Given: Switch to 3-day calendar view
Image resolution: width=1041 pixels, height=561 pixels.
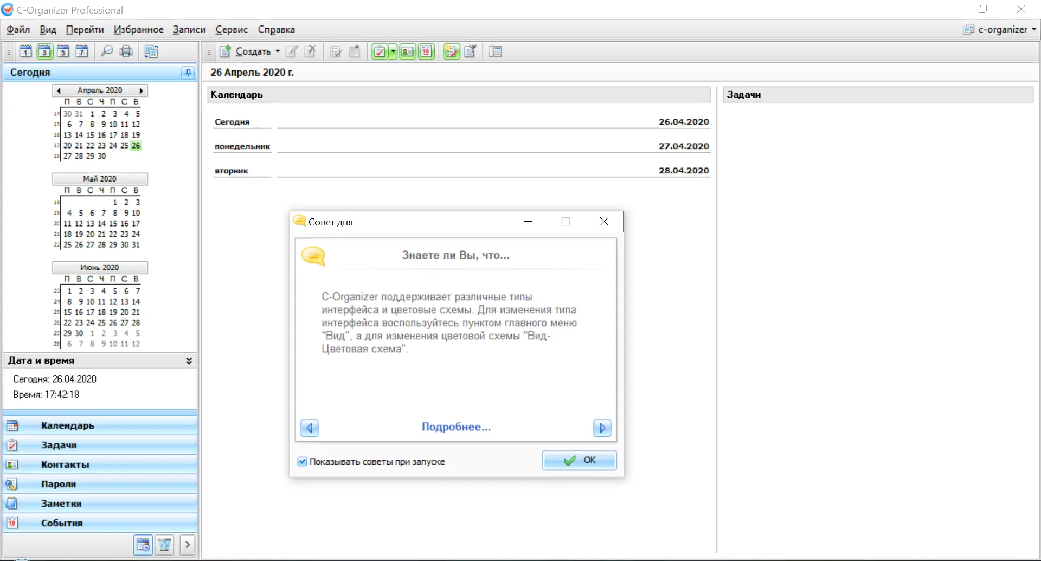Looking at the screenshot, I should click(x=44, y=51).
